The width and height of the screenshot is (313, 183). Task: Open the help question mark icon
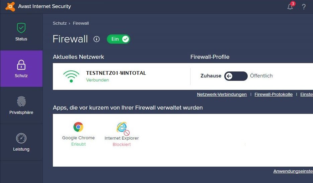pyautogui.click(x=304, y=7)
